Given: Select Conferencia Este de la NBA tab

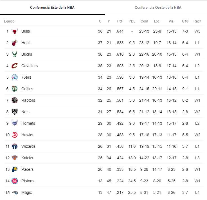Looking at the screenshot, I should (52, 8).
